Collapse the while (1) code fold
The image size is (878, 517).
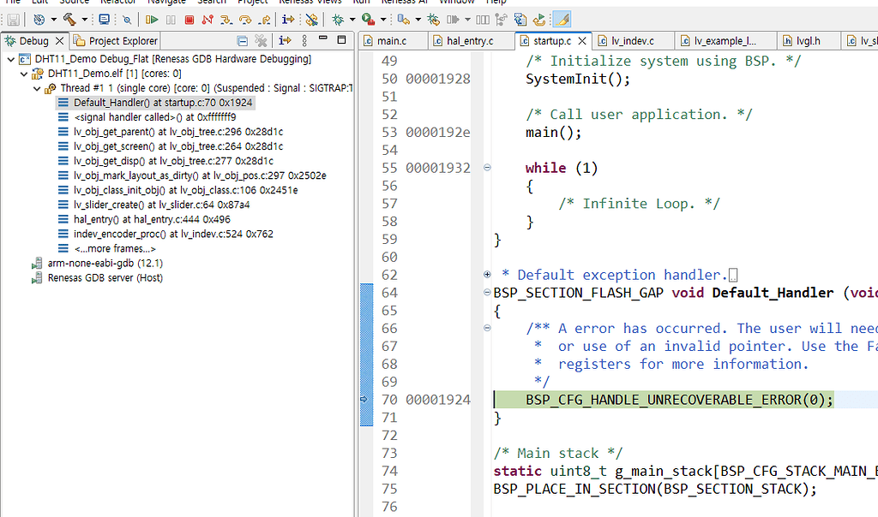click(487, 168)
